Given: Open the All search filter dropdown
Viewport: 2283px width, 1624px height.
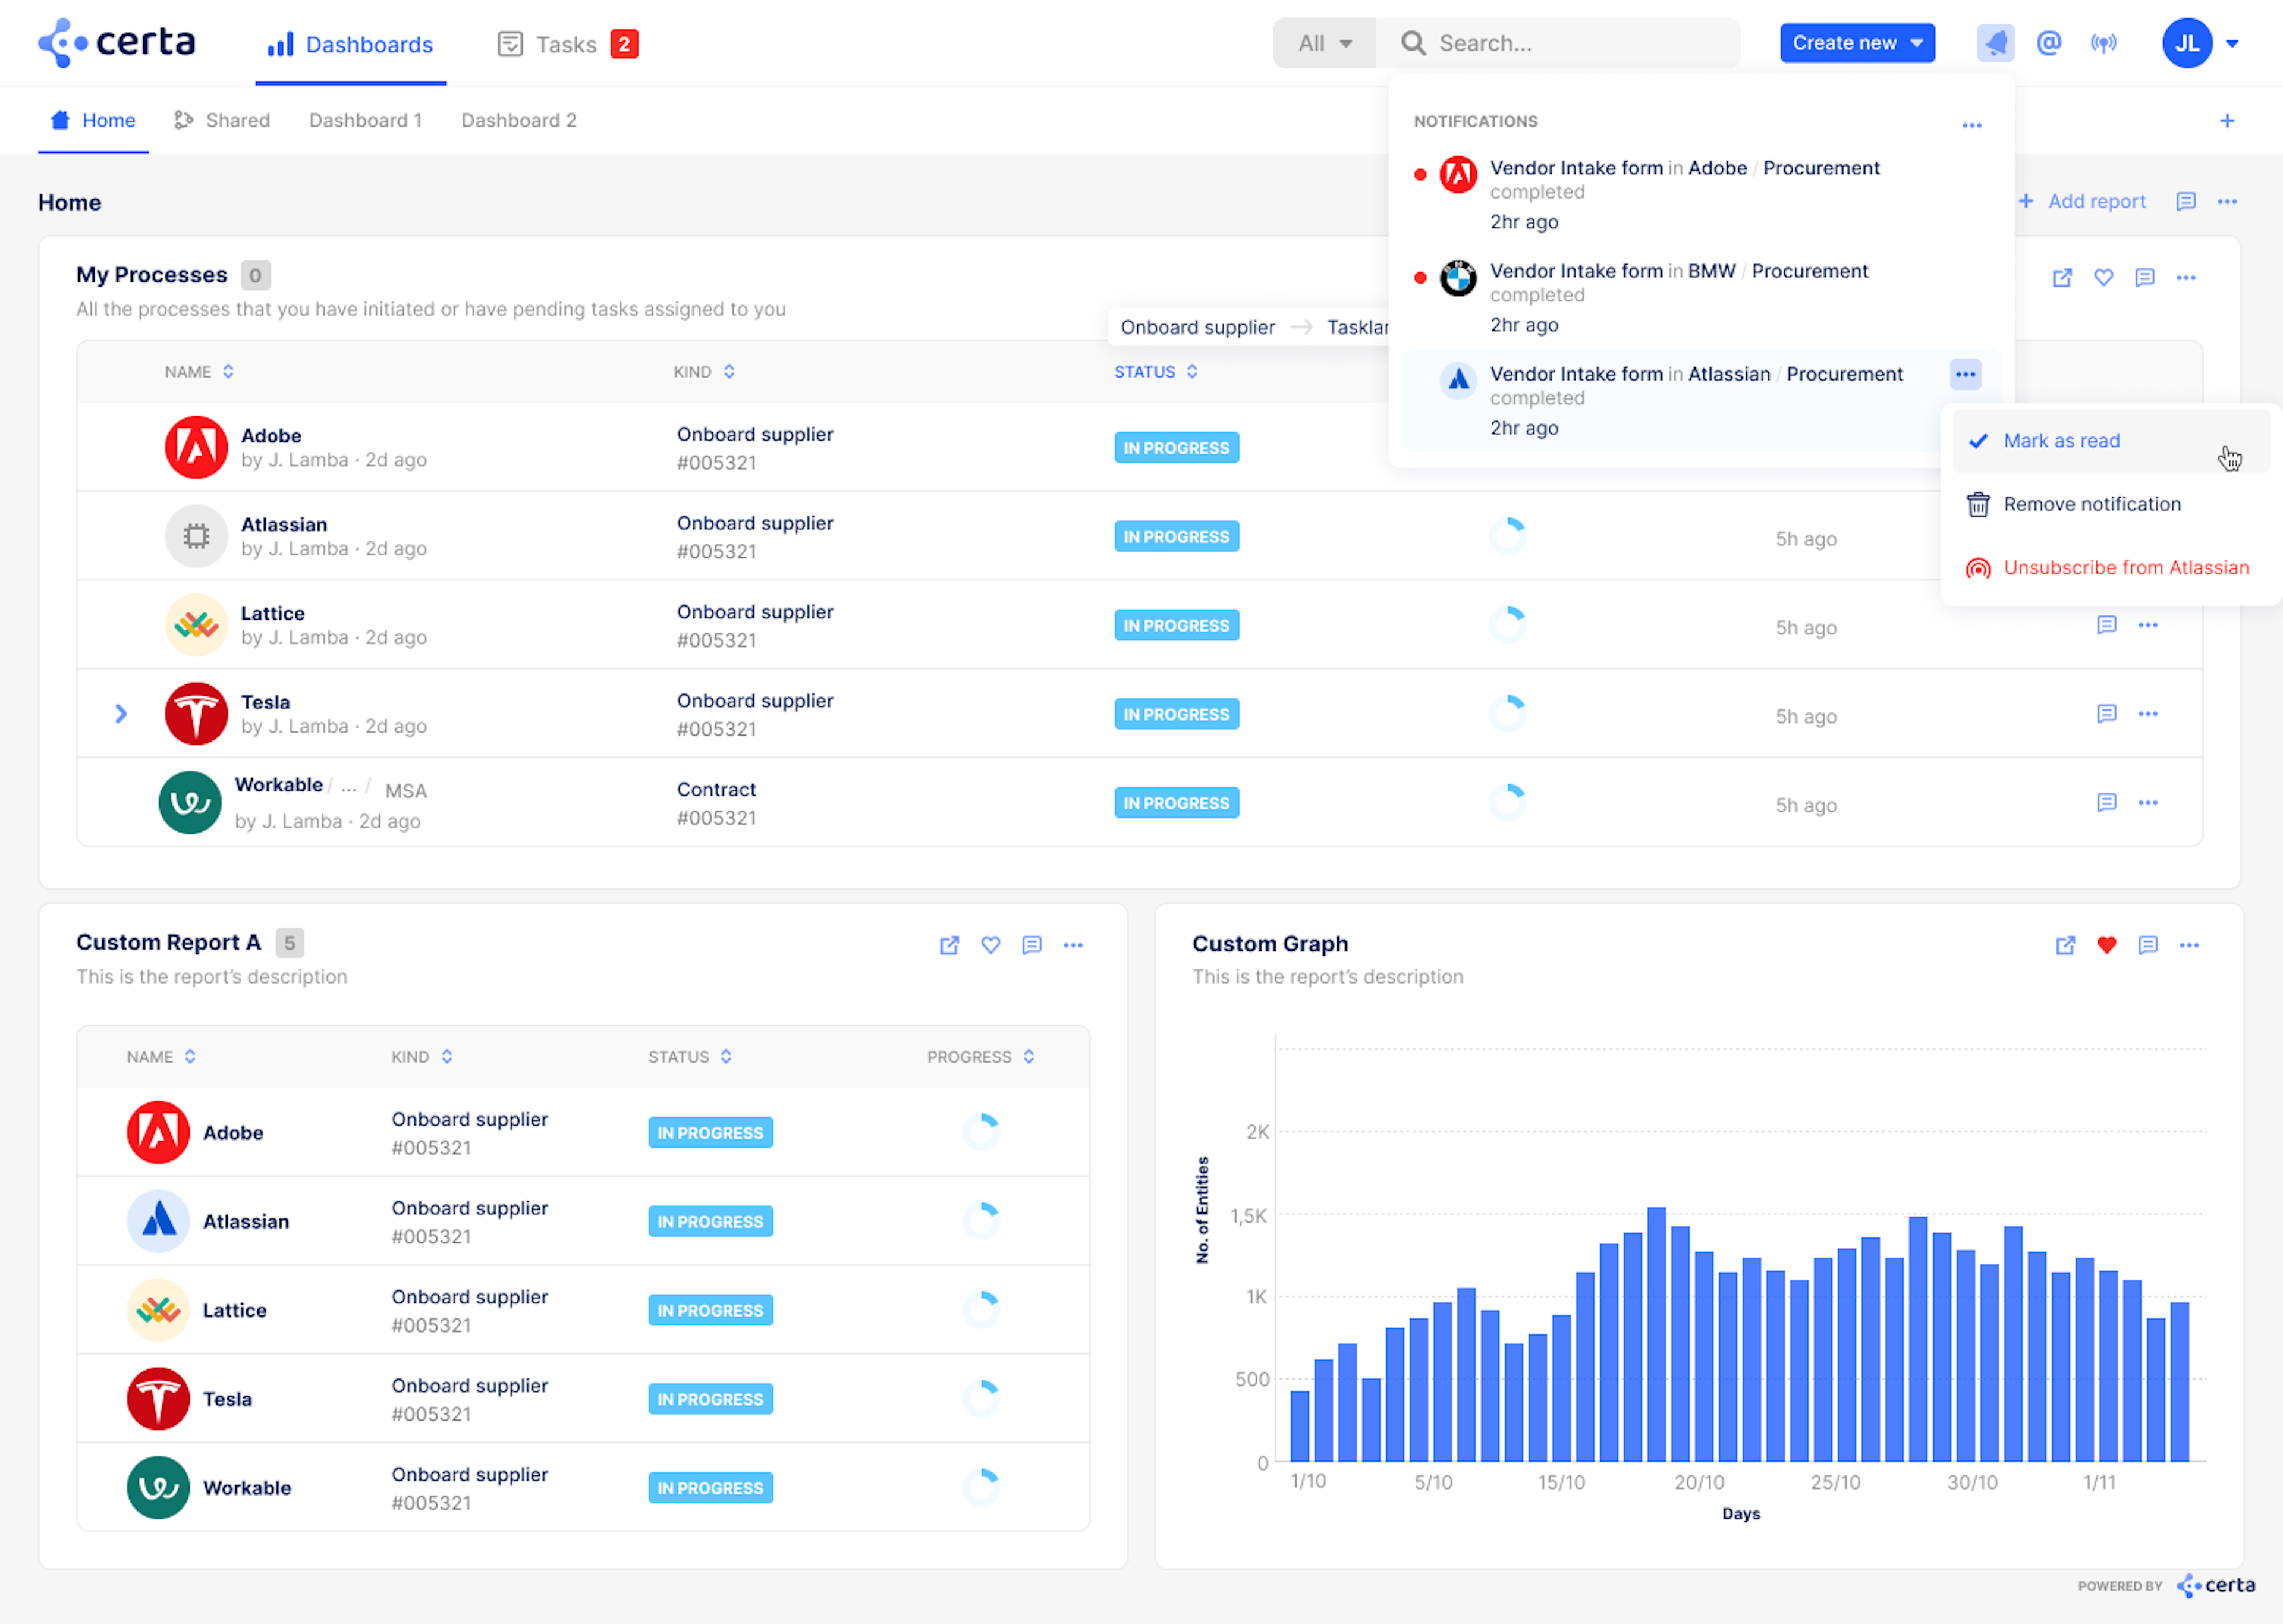Looking at the screenshot, I should (1323, 43).
